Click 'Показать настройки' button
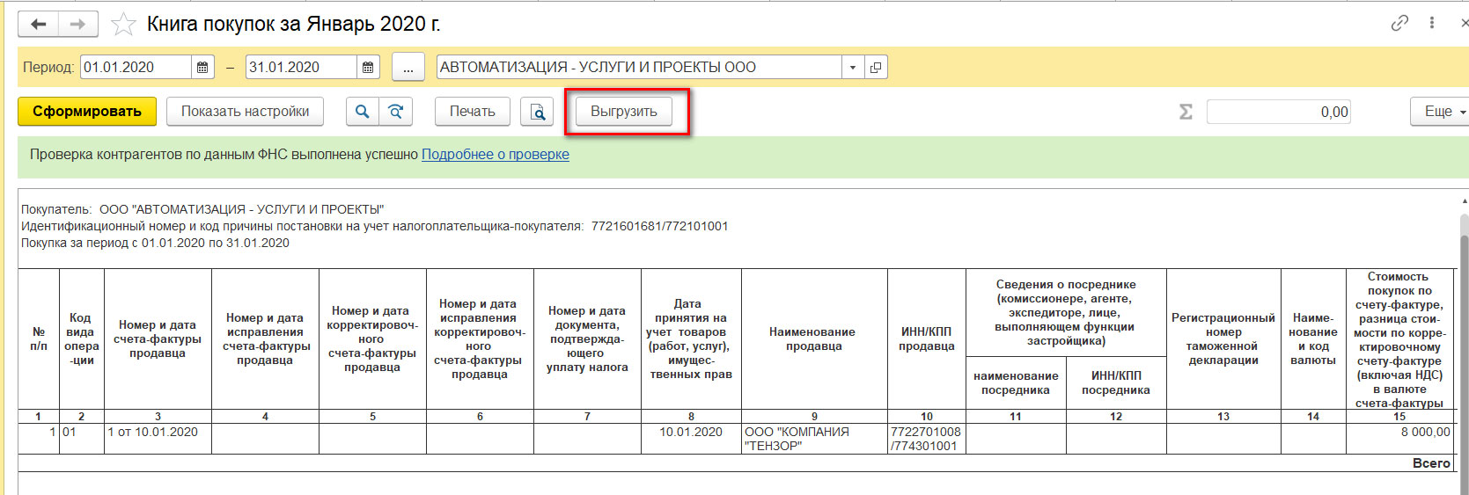 (245, 112)
